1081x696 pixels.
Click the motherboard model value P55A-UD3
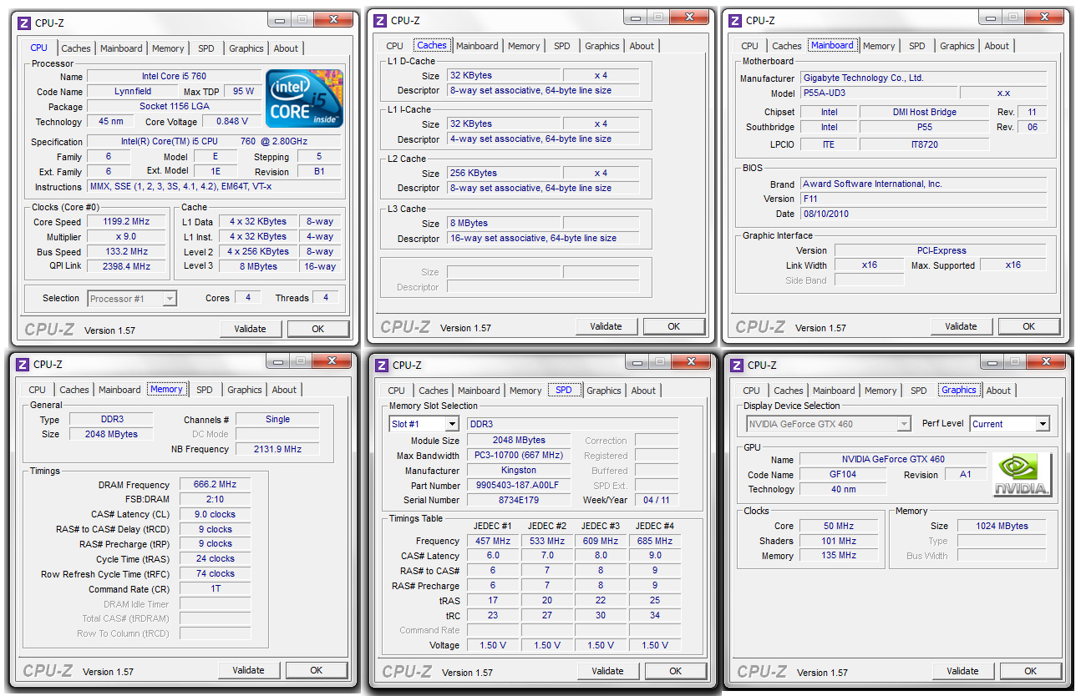coord(878,93)
